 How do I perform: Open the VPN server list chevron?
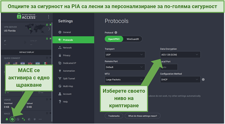[49, 29]
